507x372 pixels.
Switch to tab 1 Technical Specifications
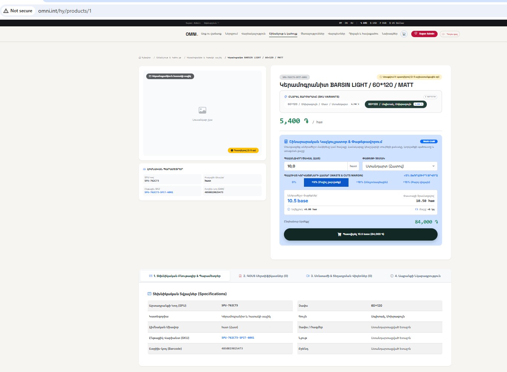[185, 276]
